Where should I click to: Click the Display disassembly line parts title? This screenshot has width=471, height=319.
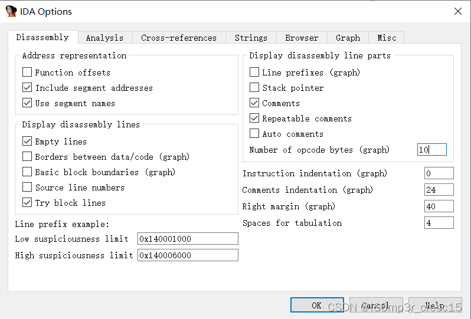point(320,55)
